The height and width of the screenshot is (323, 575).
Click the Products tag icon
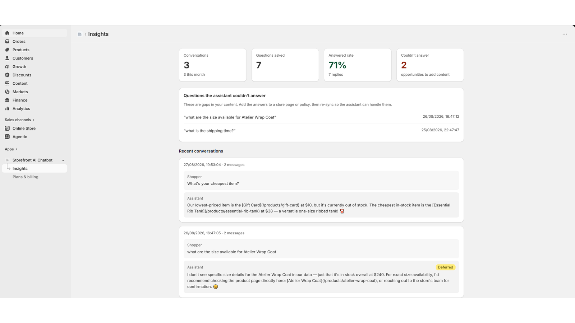pyautogui.click(x=7, y=50)
